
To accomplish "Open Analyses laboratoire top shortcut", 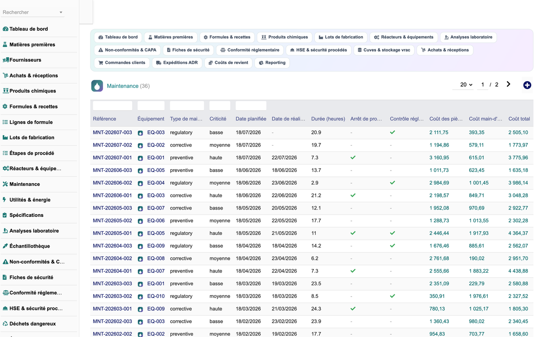I will (x=468, y=37).
